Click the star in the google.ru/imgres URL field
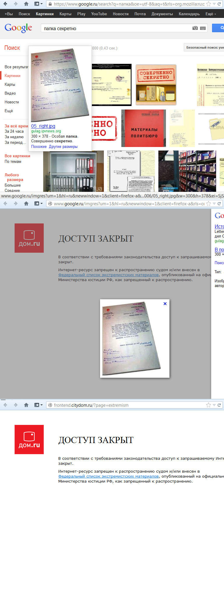Screen dimensions: 224x600 (x=208, y=204)
